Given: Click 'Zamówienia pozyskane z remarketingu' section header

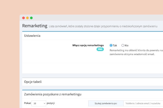Looking at the screenshot, I should click(x=53, y=94).
